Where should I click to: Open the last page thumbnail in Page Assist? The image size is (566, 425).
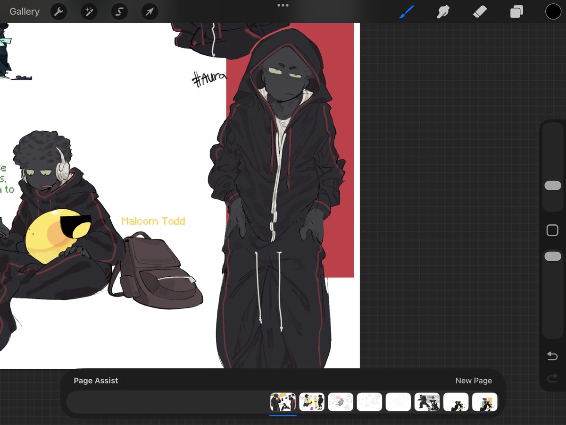click(485, 402)
